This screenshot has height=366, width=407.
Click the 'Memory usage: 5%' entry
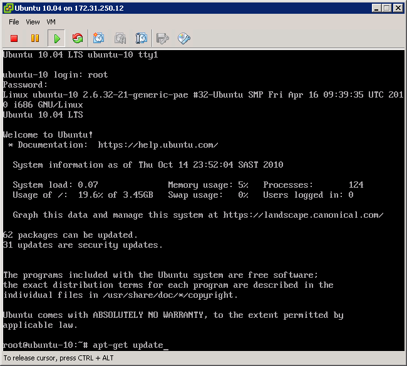pos(208,185)
